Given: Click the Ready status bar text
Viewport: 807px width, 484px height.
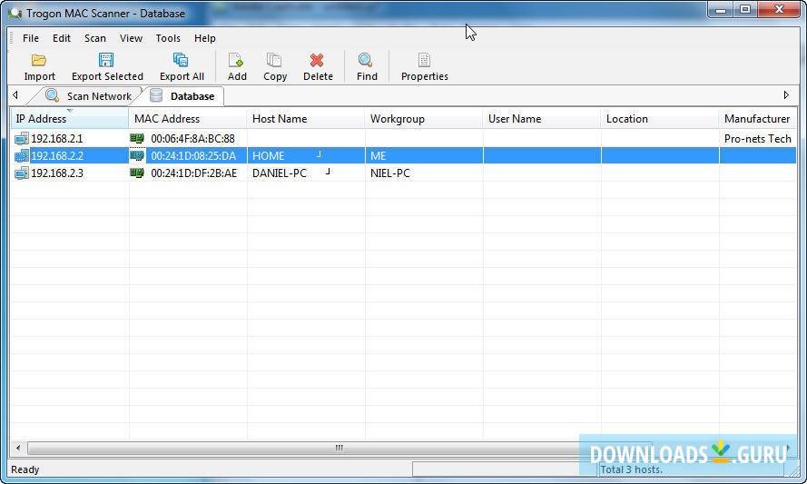Looking at the screenshot, I should click(x=25, y=469).
